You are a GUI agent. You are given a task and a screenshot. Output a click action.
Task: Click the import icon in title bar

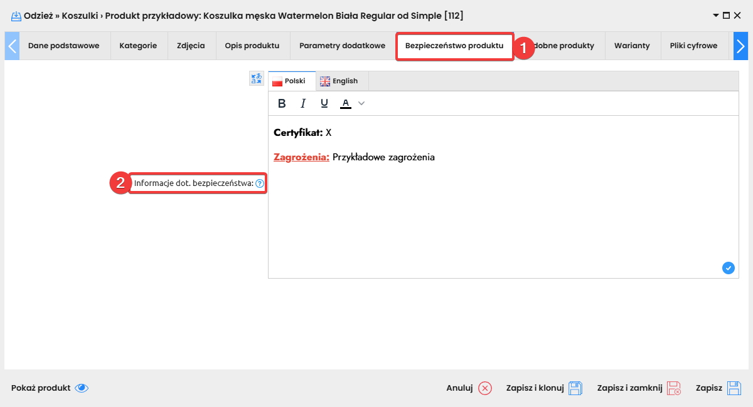point(16,16)
